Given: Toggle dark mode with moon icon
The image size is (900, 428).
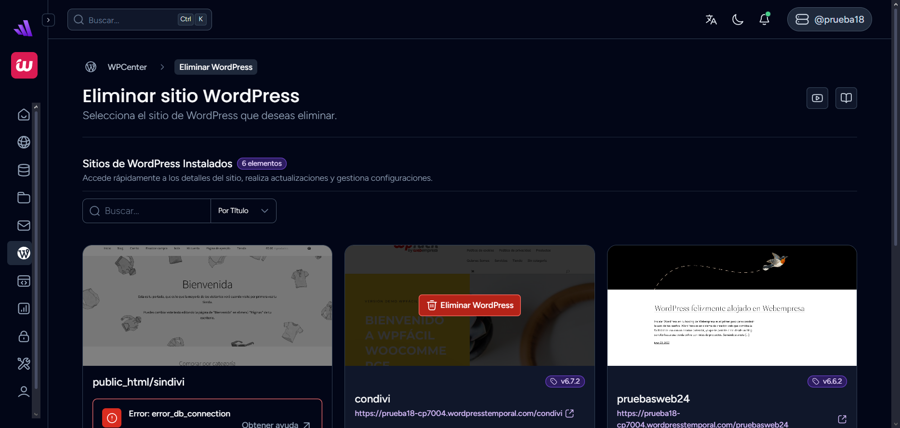Looking at the screenshot, I should [738, 19].
